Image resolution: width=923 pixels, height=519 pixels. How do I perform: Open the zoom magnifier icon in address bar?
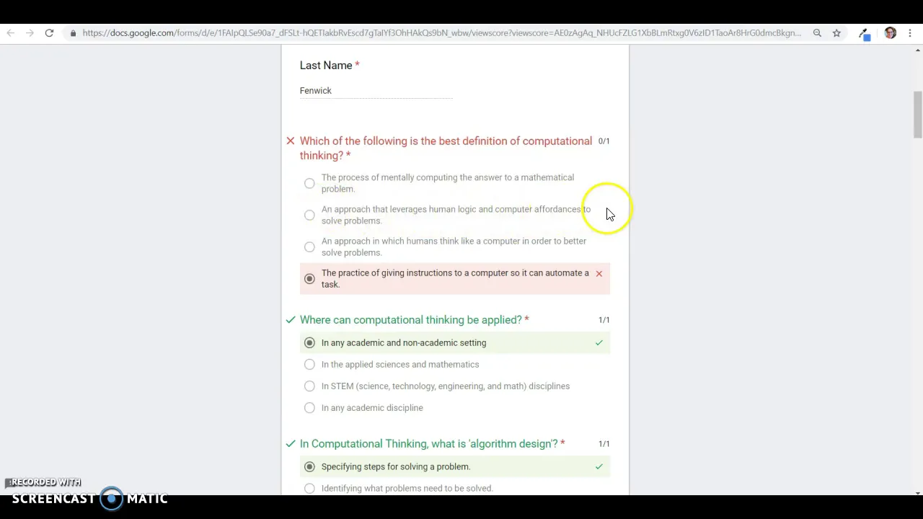[x=817, y=33]
